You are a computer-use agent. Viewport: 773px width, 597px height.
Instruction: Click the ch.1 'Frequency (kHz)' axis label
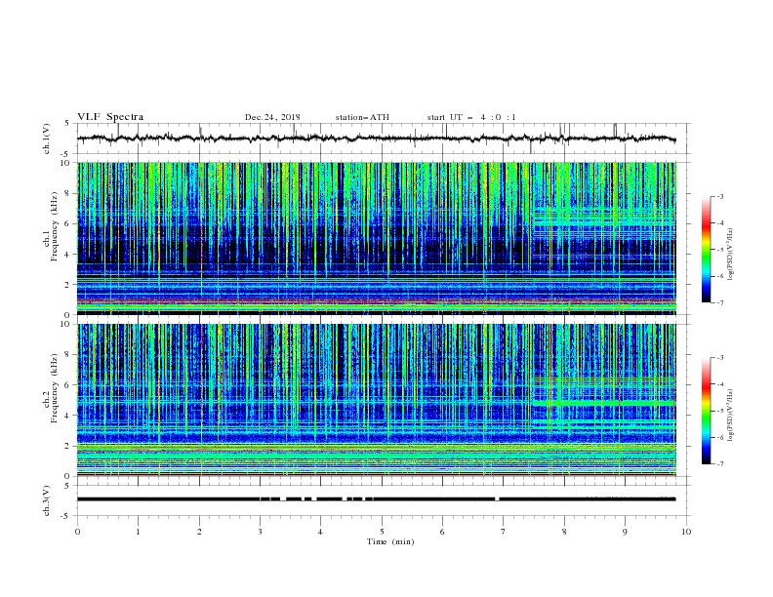point(55,227)
